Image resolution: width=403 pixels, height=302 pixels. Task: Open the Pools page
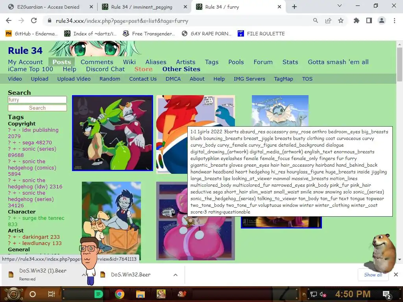(x=236, y=62)
